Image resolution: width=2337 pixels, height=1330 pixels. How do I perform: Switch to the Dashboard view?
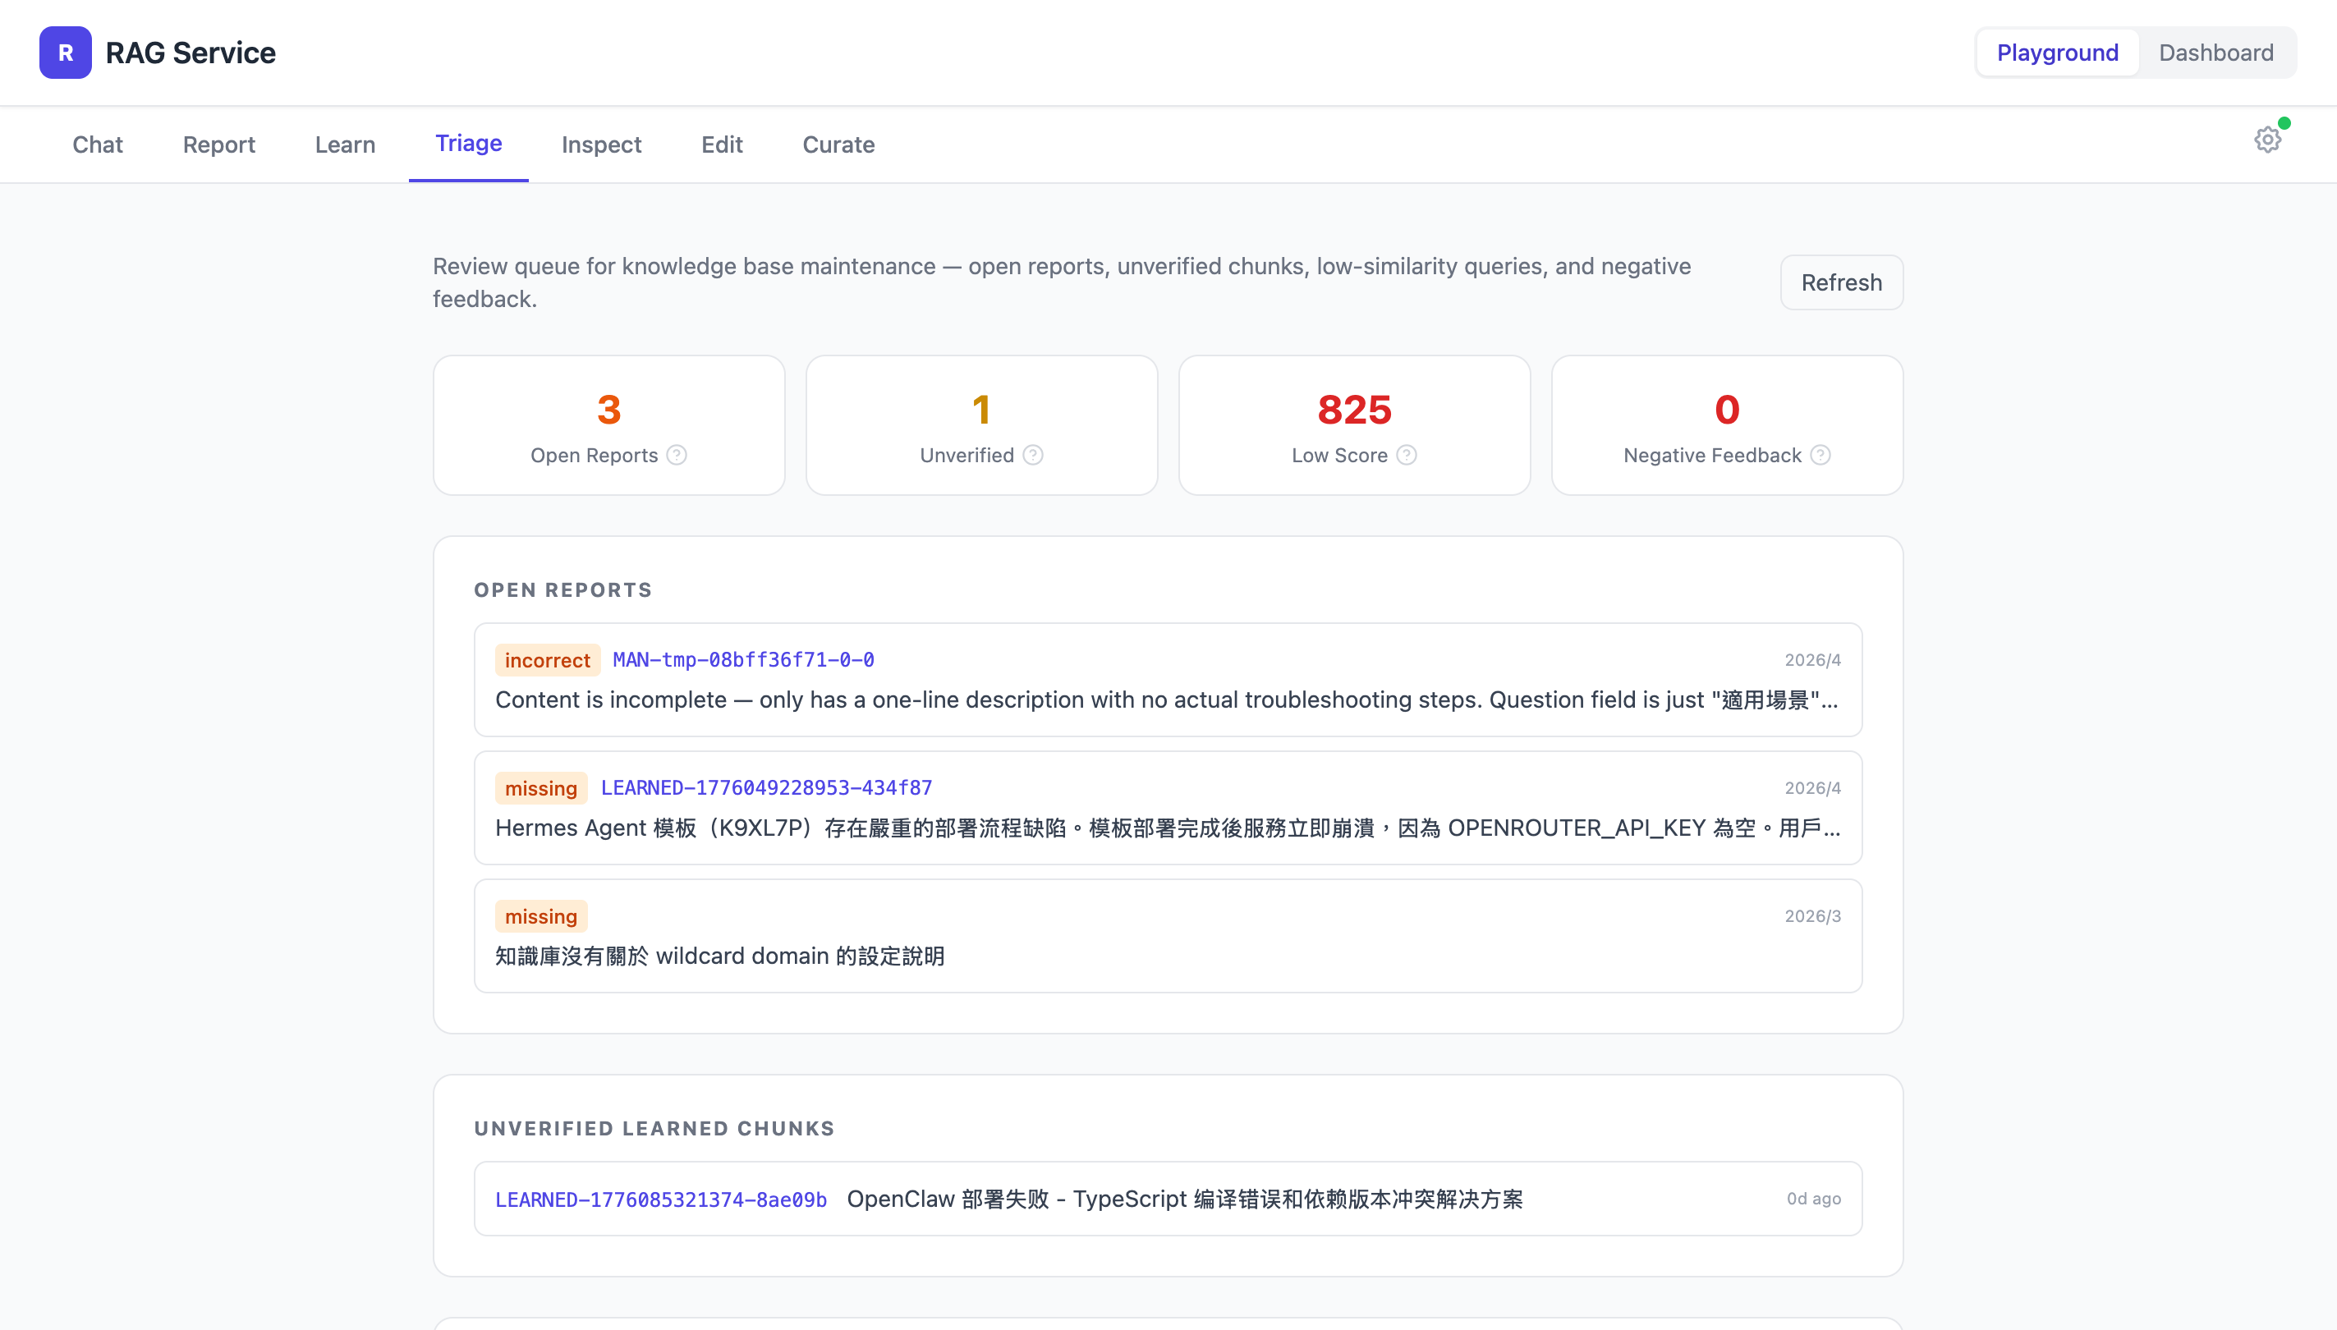(x=2215, y=53)
